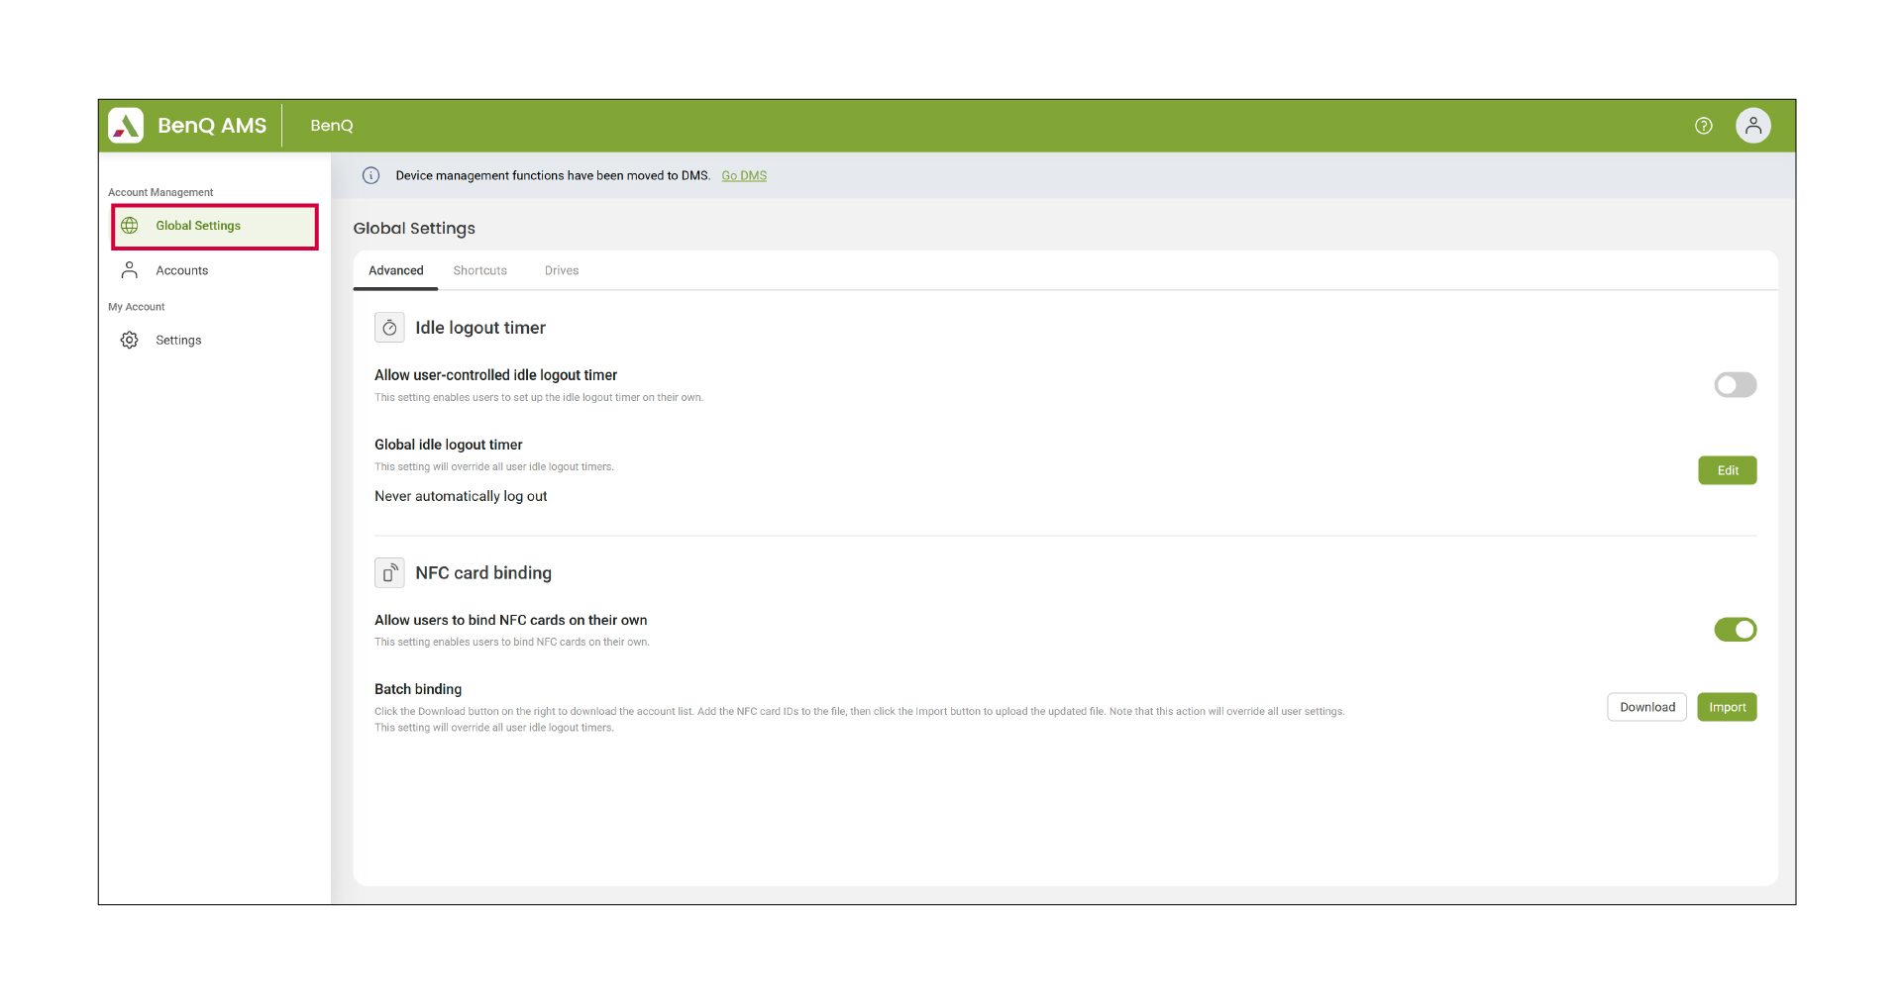This screenshot has width=1903, height=1004.
Task: Disable the bind NFC cards toggle
Action: coord(1736,630)
